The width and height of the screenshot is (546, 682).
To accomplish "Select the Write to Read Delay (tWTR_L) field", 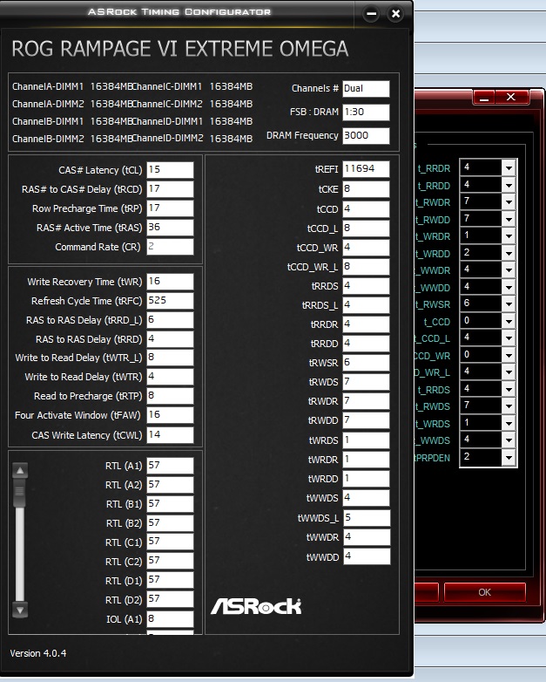I will pos(170,357).
